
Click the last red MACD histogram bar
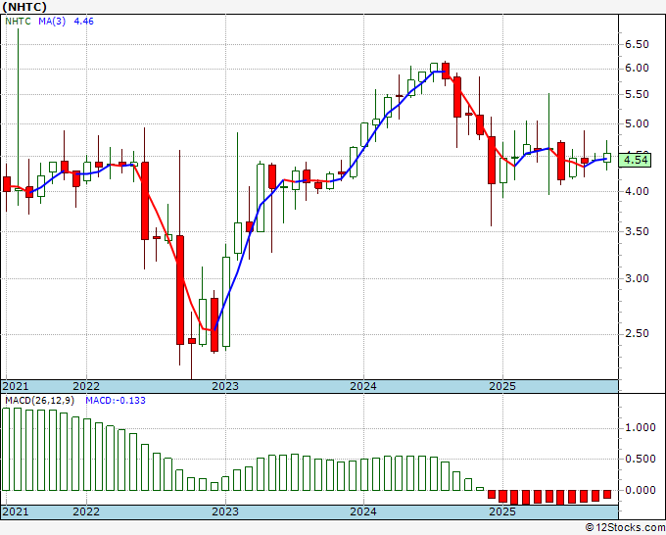(607, 494)
